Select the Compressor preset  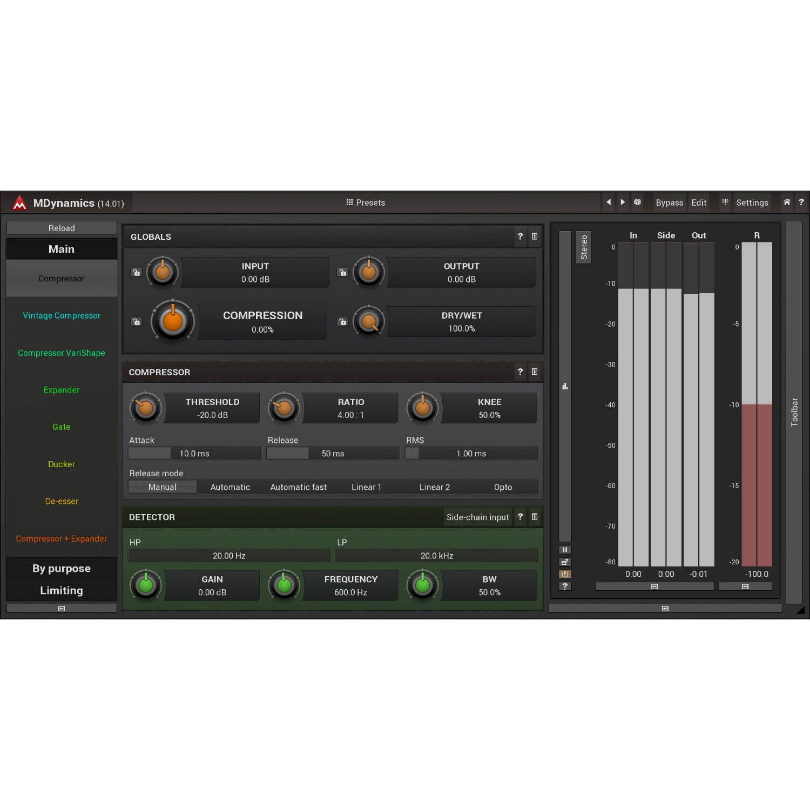click(x=62, y=279)
